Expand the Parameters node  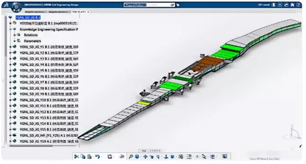coord(15,41)
